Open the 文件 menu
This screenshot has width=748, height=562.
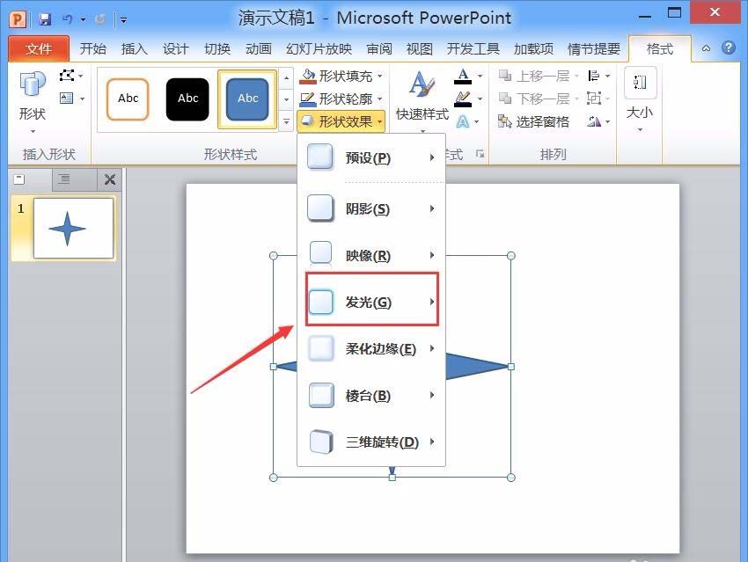tap(39, 49)
